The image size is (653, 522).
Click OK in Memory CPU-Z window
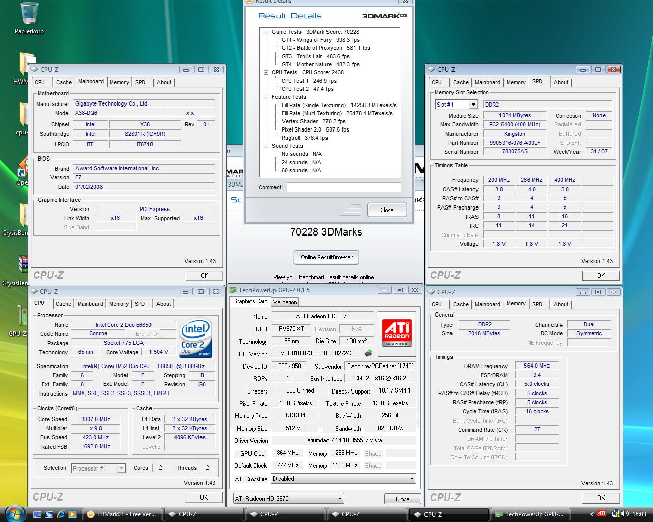pyautogui.click(x=601, y=498)
